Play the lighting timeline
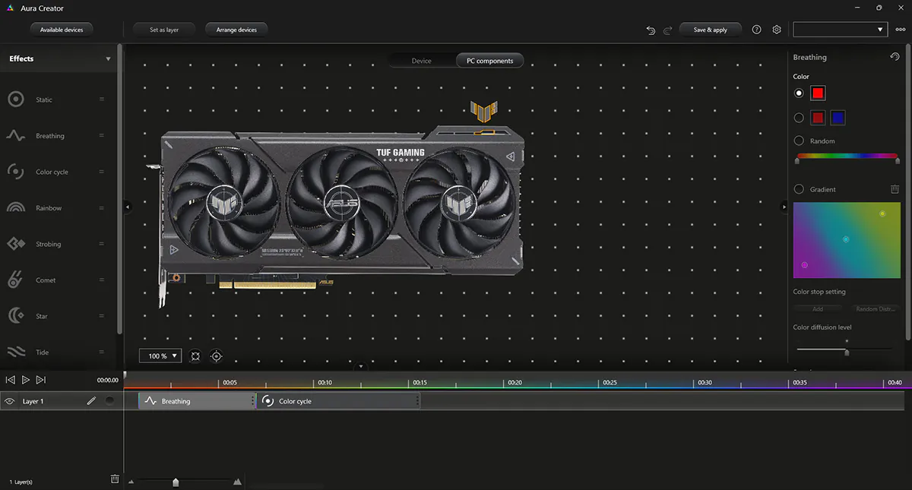 26,380
